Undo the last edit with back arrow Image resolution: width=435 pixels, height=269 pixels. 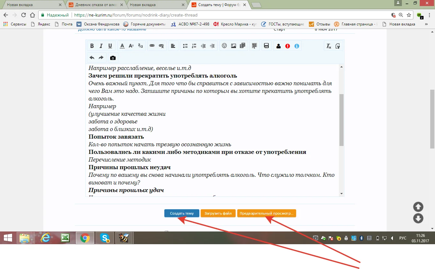92,58
